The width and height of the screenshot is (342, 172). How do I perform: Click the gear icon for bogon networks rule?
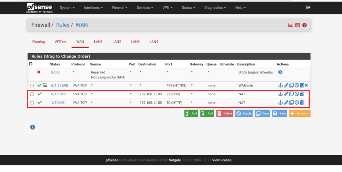click(280, 72)
